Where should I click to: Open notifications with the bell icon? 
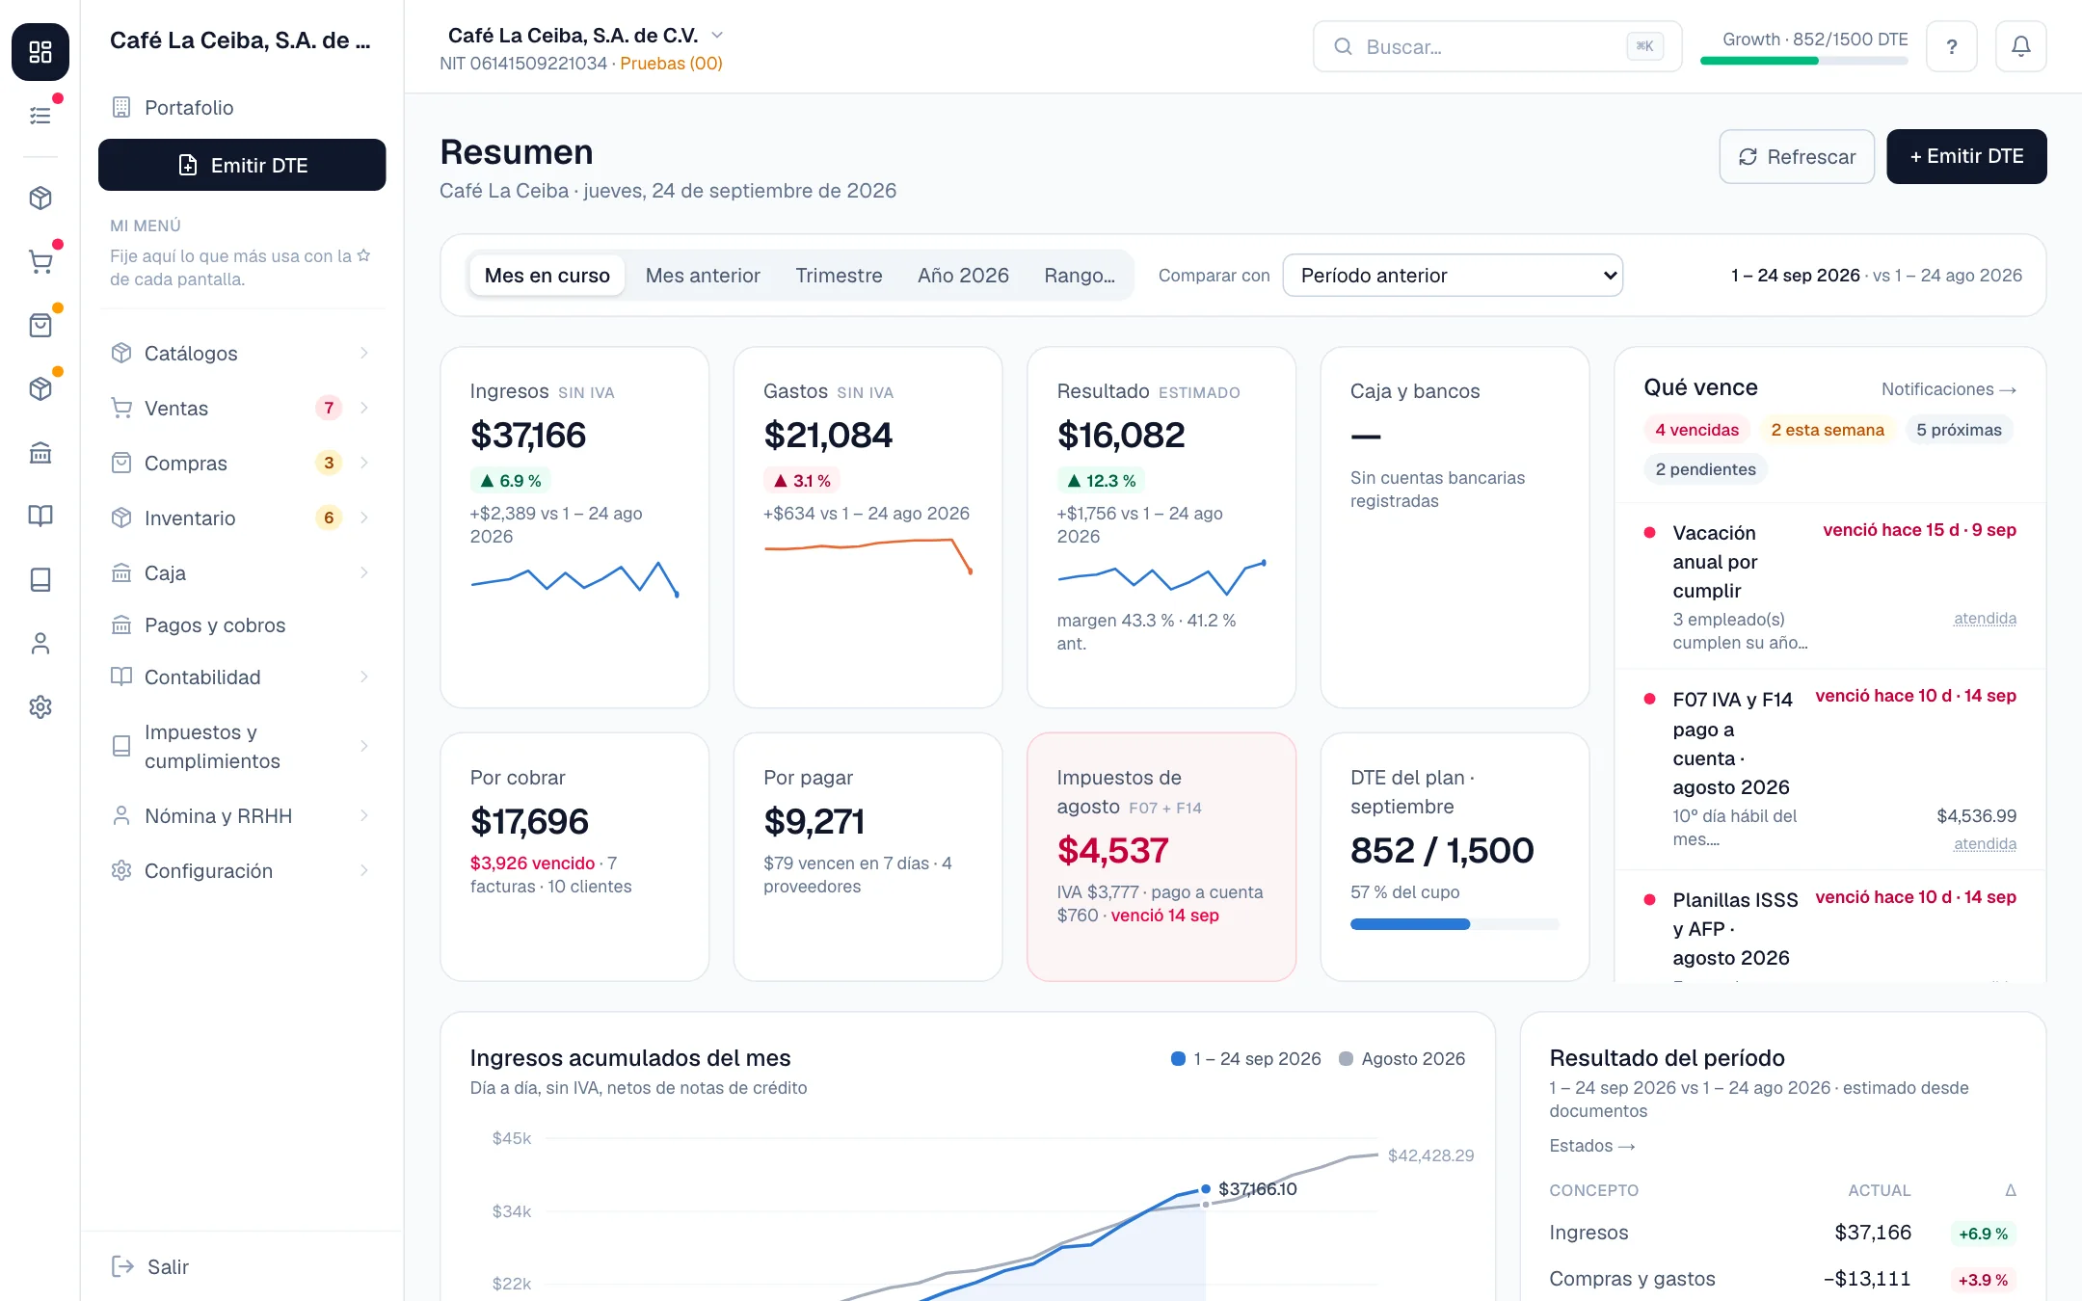[x=2021, y=46]
